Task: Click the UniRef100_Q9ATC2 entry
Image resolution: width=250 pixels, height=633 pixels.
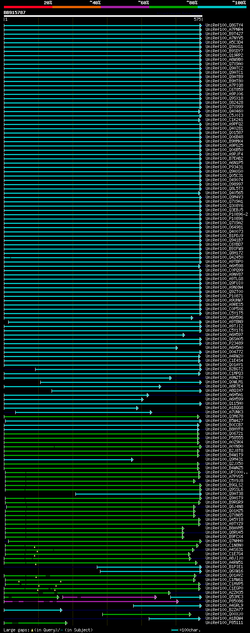Action: pyautogui.click(x=224, y=68)
